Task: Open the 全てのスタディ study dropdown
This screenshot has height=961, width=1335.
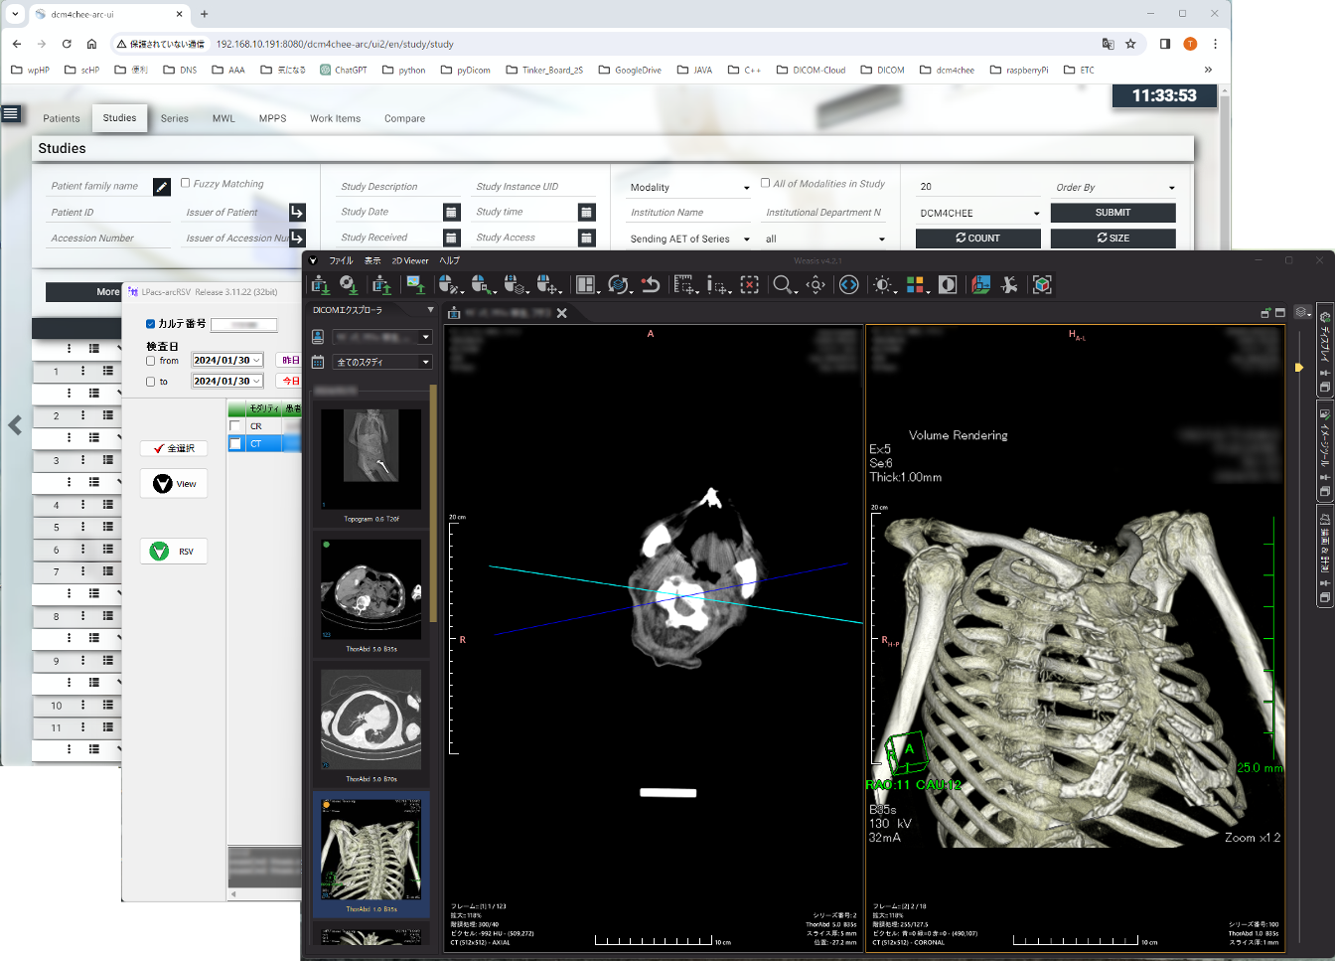Action: pyautogui.click(x=382, y=363)
